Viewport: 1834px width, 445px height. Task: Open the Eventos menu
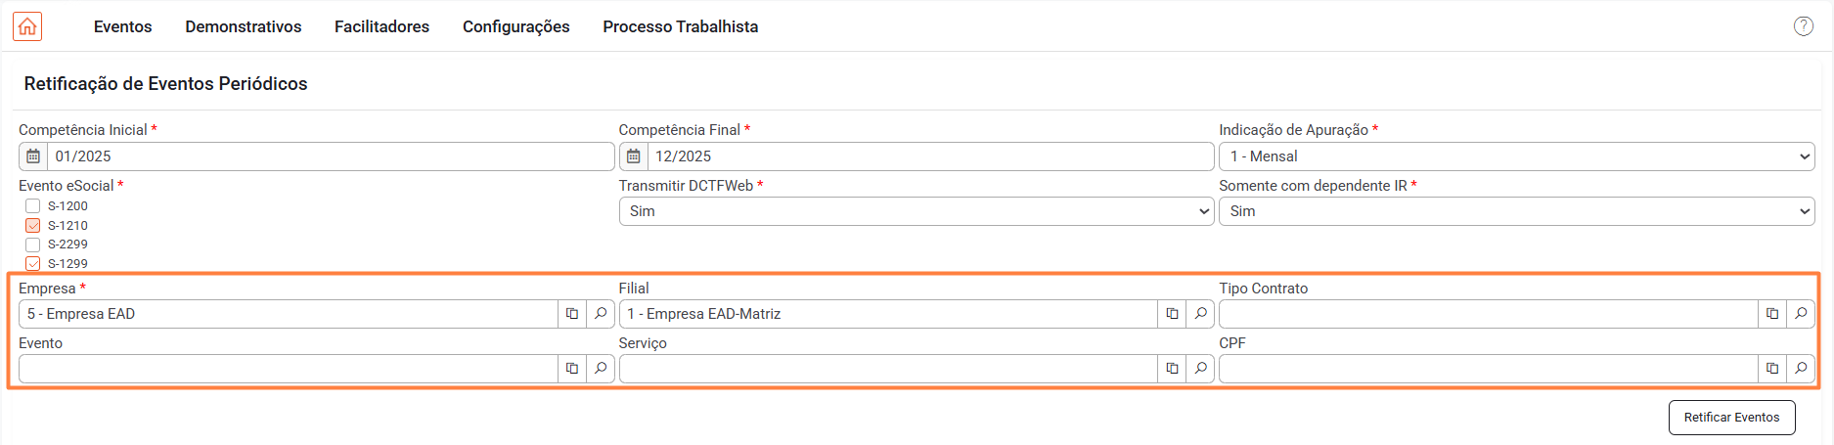coord(122,26)
